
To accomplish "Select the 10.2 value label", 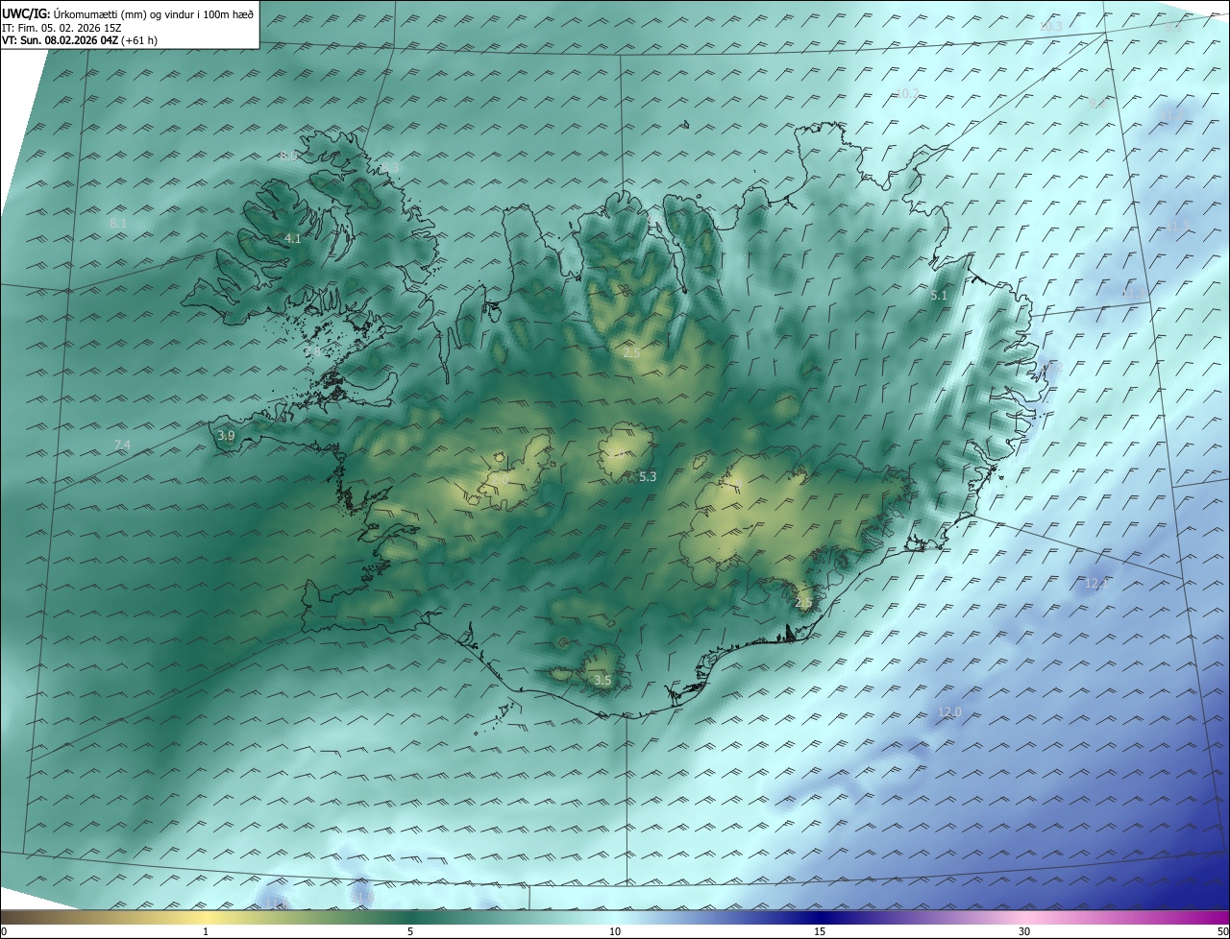I will (907, 93).
